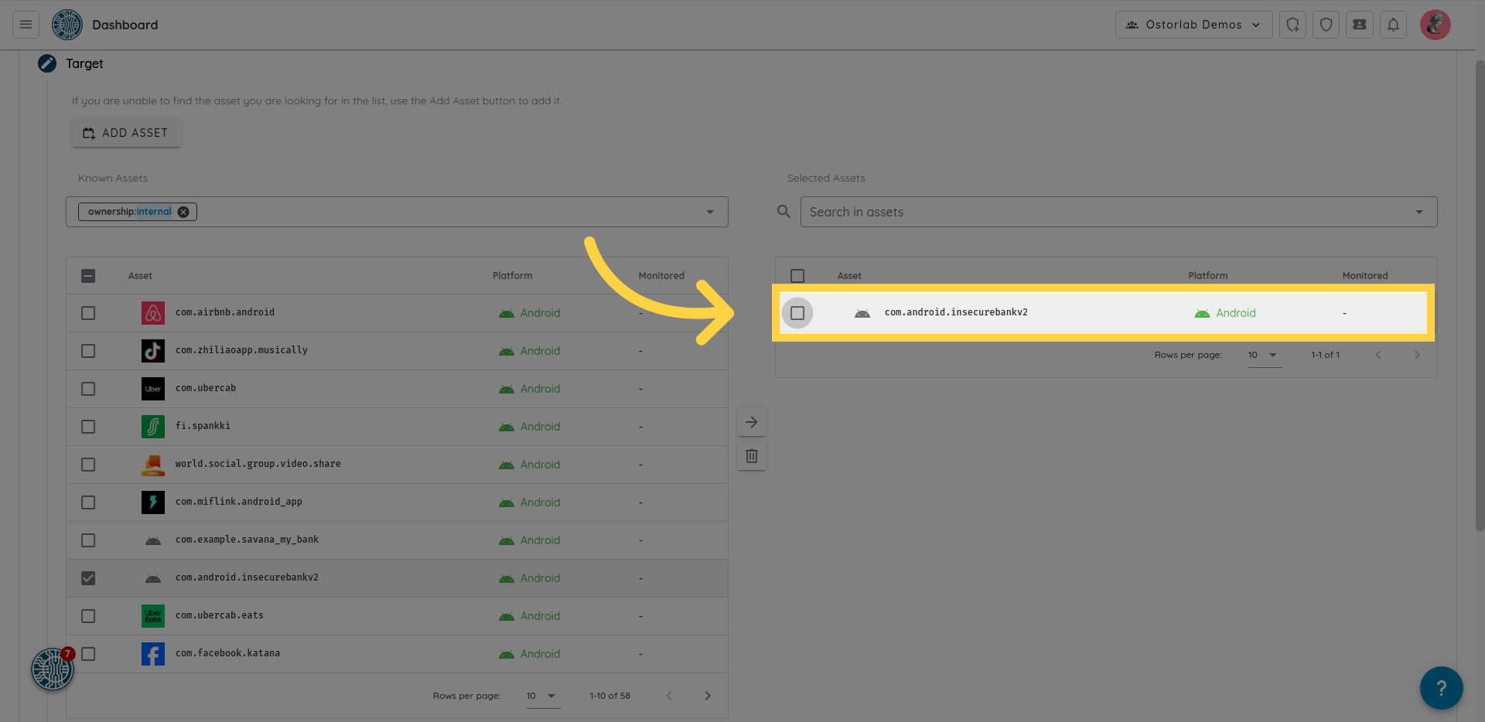
Task: Click the Platform column header in Known Assets
Action: click(x=512, y=276)
